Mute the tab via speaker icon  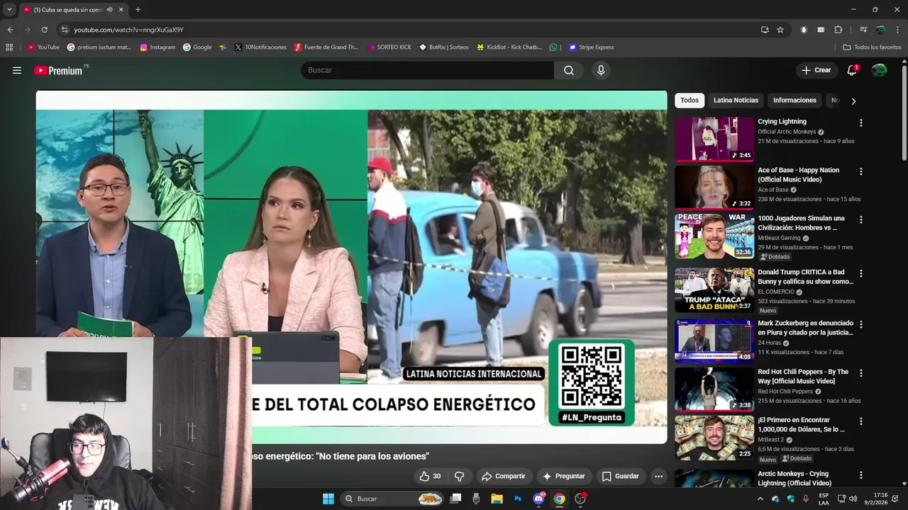point(109,10)
